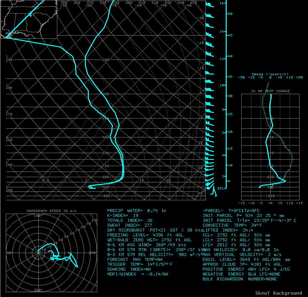Select the 200 mb pressure label on Skew-T
This screenshot has height=297, width=308.
(x=106, y=60)
